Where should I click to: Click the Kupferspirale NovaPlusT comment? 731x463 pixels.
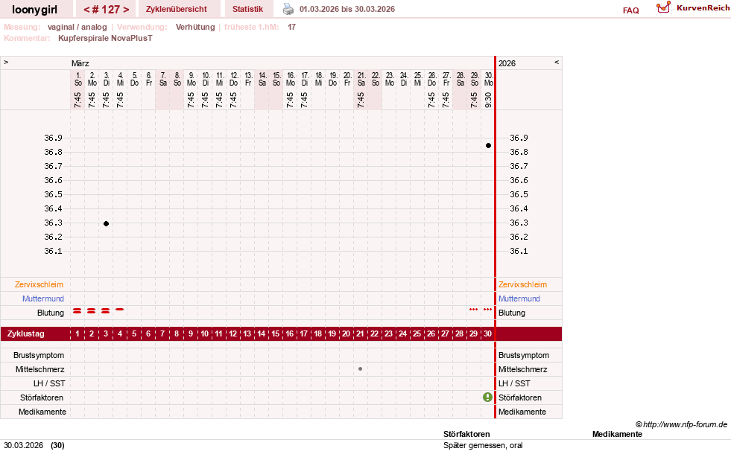tap(105, 38)
